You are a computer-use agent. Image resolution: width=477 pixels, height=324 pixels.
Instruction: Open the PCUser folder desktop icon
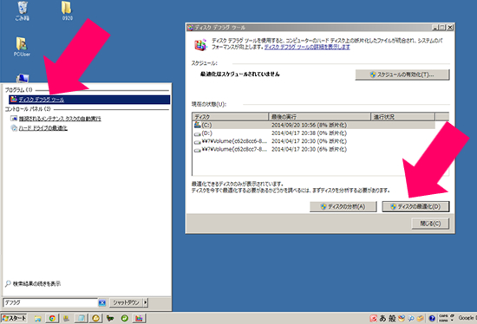point(22,47)
